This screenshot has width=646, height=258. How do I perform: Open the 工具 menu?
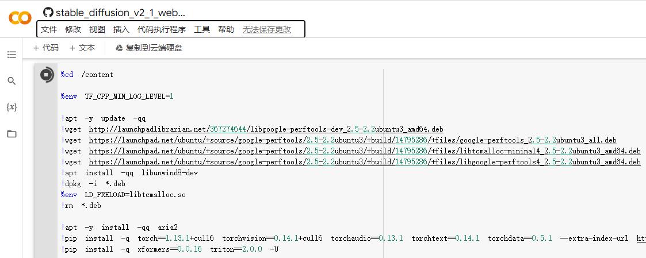pyautogui.click(x=202, y=29)
